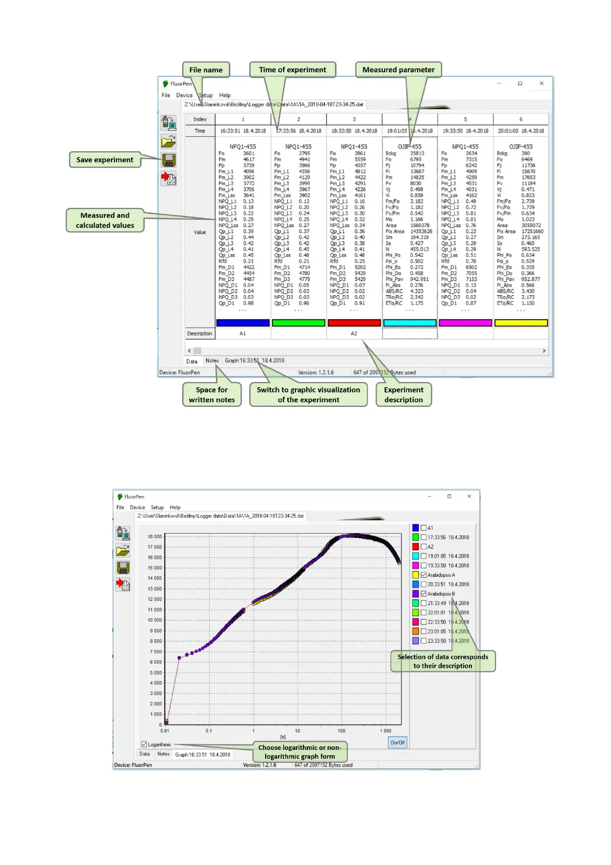Check the 23:33:50 series checkbox
This screenshot has height=865, width=611.
click(424, 641)
